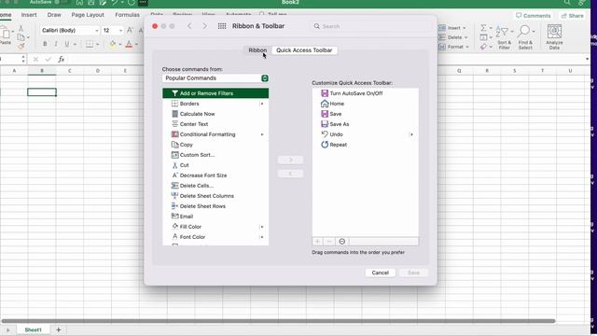Select Delete Sheet Columns command
597x336 pixels.
(x=215, y=196)
